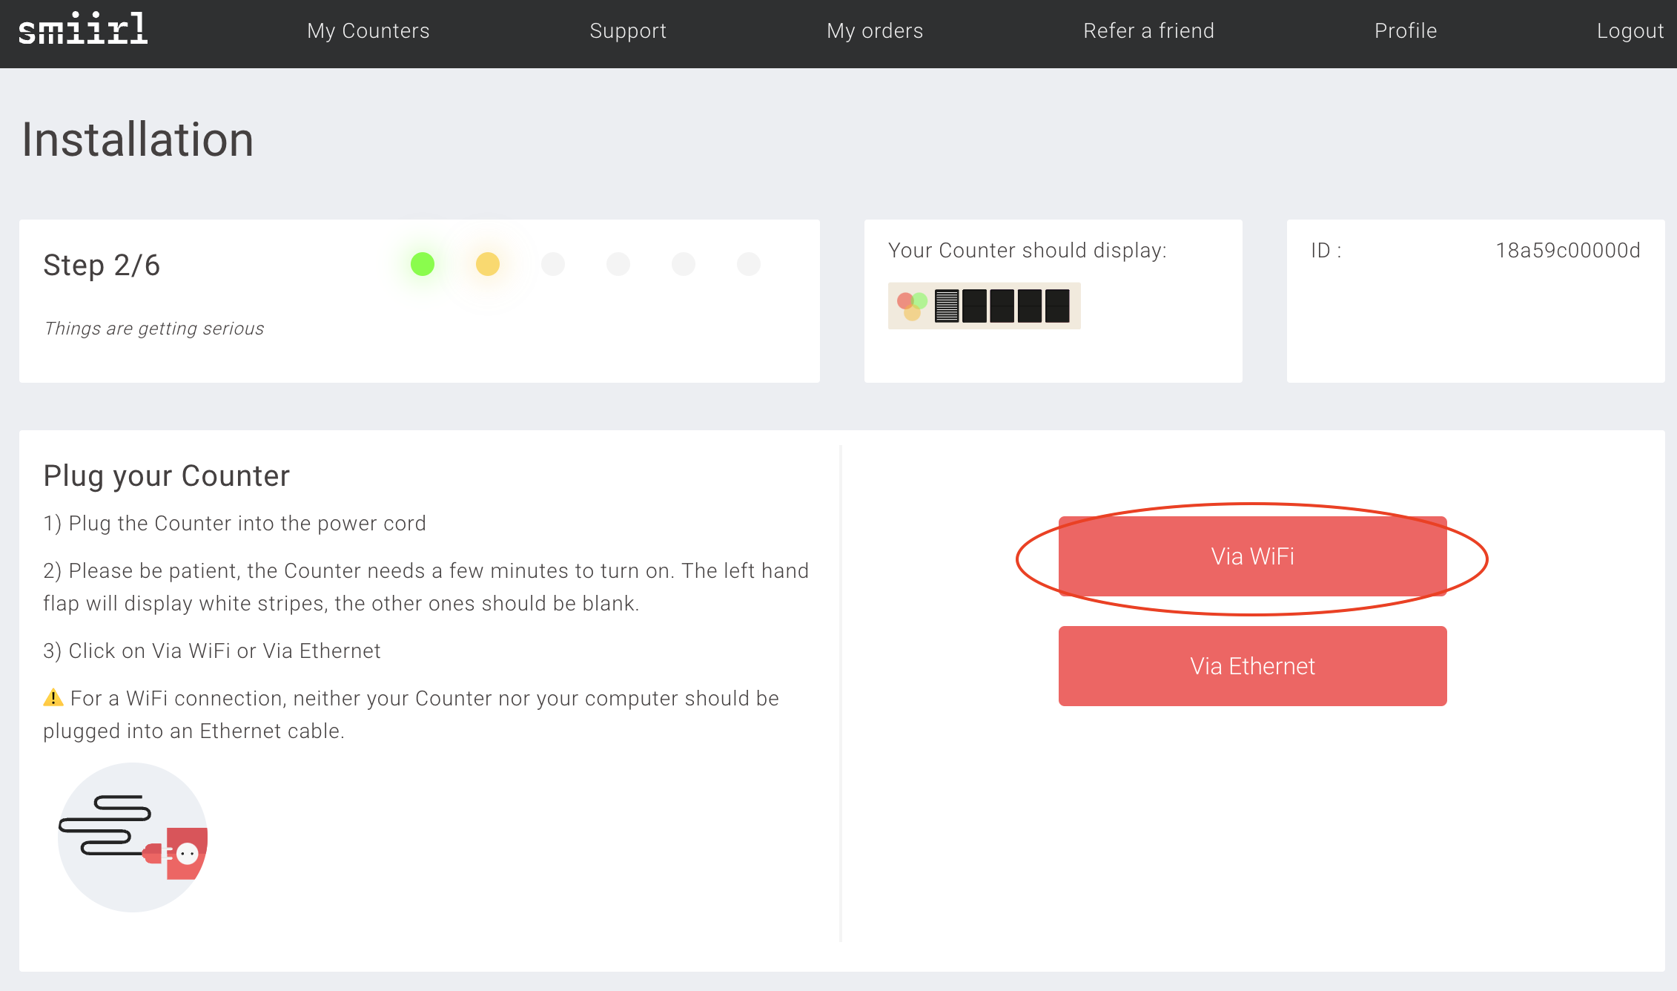Click the smiirl logo
Viewport: 1677px width, 991px height.
click(x=83, y=30)
